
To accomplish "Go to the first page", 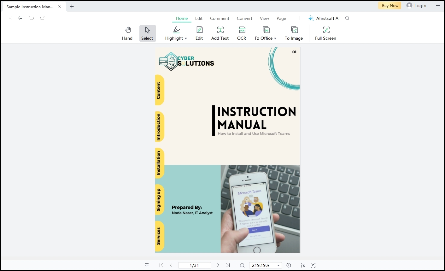I will (161, 265).
